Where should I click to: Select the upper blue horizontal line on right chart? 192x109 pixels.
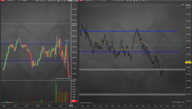click(x=128, y=31)
